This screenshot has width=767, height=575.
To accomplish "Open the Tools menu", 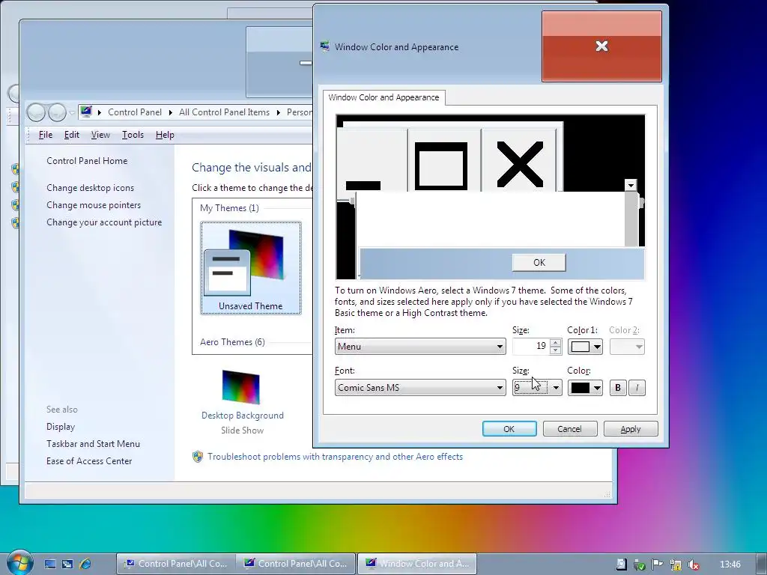I will click(133, 135).
